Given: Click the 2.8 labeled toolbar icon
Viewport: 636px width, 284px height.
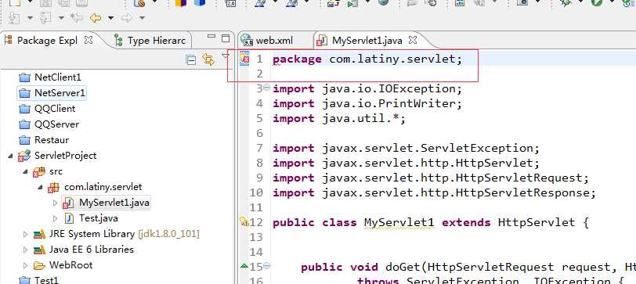Looking at the screenshot, I should tap(231, 3).
